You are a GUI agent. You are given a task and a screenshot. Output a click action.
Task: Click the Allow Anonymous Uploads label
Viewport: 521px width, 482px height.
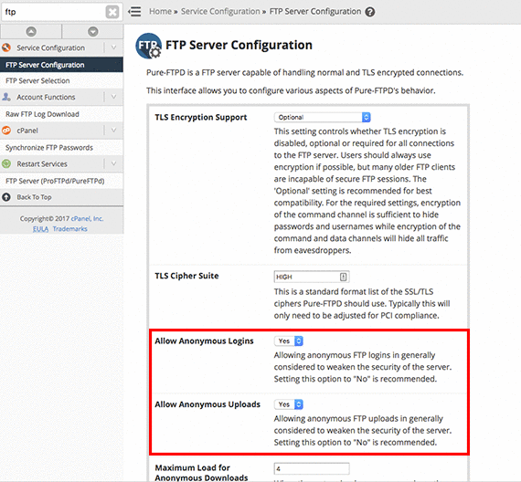tap(207, 404)
